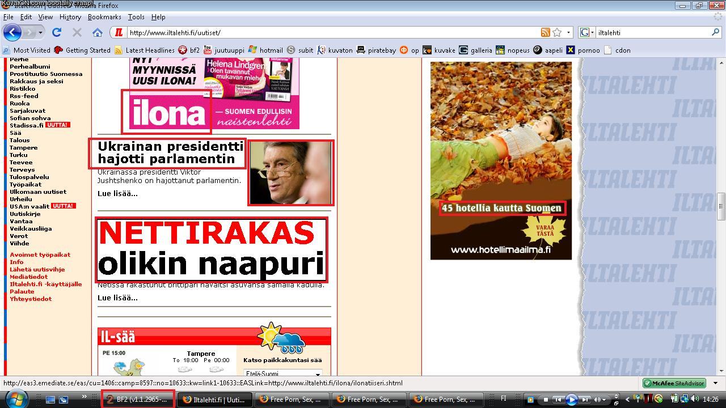Click the vertical page scrollbar thumb
Screen dimensions: 726x408
[x=721, y=207]
